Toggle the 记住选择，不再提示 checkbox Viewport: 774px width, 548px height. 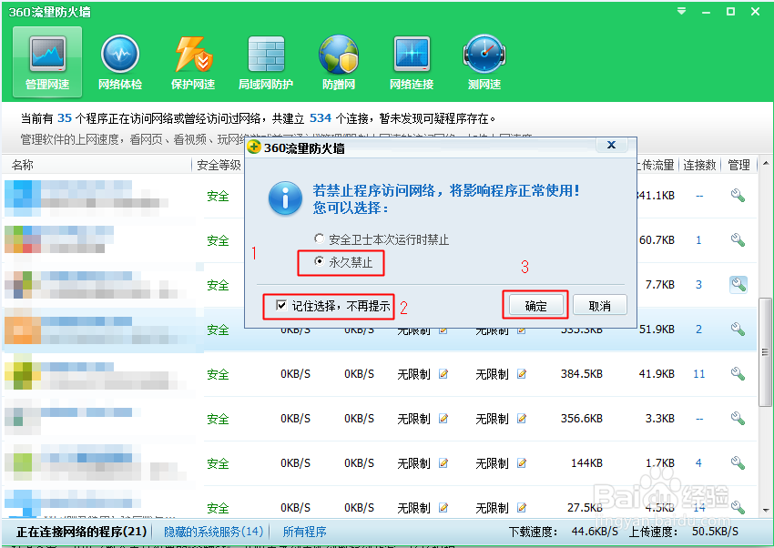coord(281,305)
